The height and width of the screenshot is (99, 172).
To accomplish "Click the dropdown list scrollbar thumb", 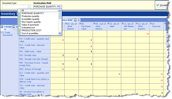I will [60, 16].
